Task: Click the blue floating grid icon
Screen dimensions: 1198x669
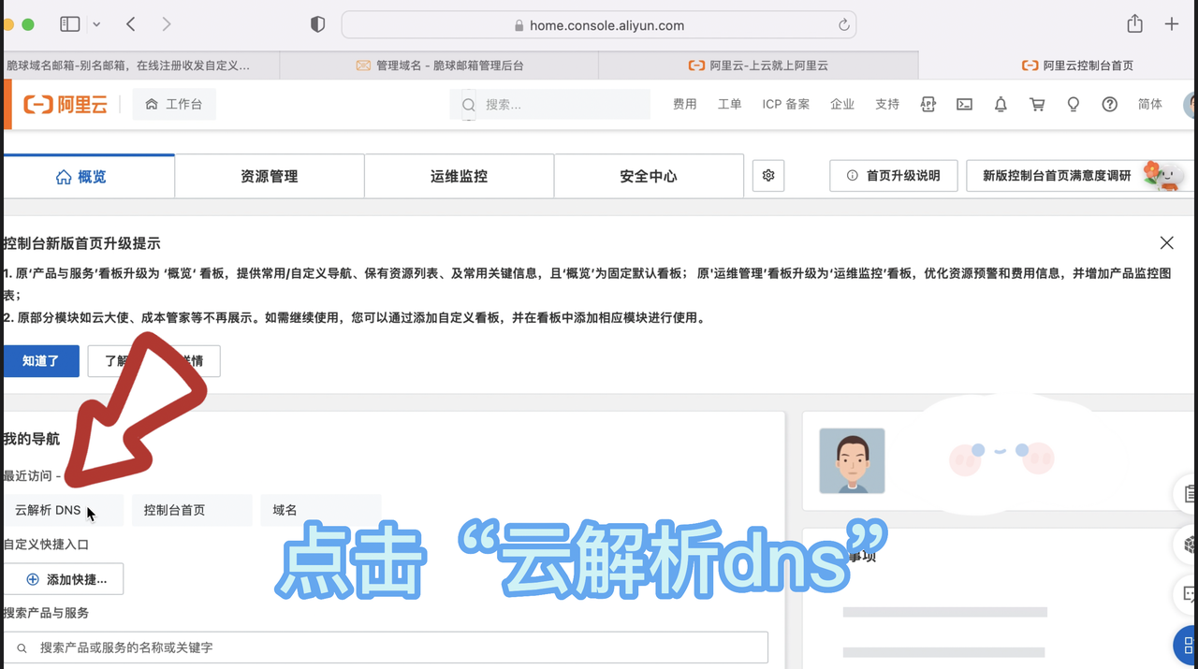Action: tap(1186, 646)
